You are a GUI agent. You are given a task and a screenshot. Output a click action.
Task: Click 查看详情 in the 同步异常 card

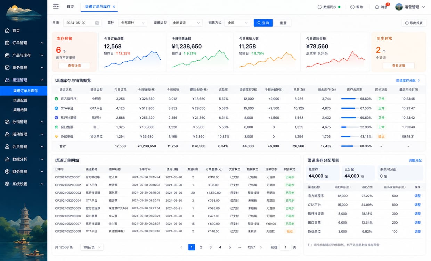tap(398, 66)
